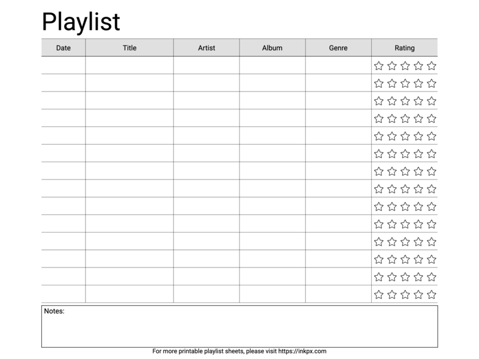Click inside the Notes box

coord(239,329)
